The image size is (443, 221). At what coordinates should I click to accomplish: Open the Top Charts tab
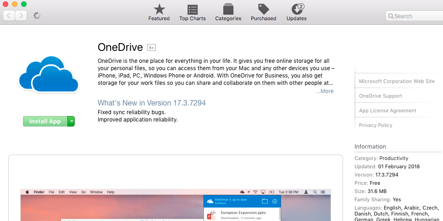193,13
